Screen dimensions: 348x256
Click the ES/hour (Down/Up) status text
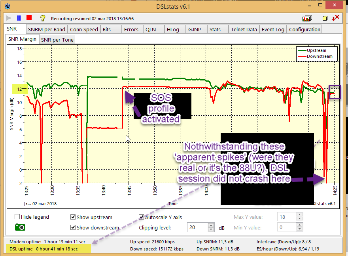pos(288,249)
